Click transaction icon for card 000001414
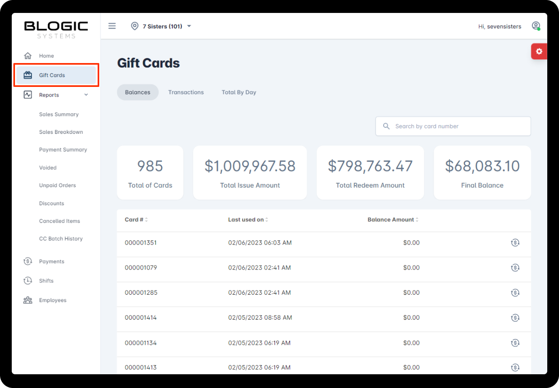Viewport: 559px width, 388px height. [x=515, y=318]
